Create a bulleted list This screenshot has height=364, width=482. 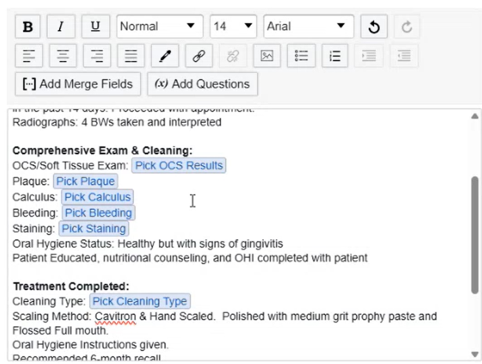pos(301,56)
